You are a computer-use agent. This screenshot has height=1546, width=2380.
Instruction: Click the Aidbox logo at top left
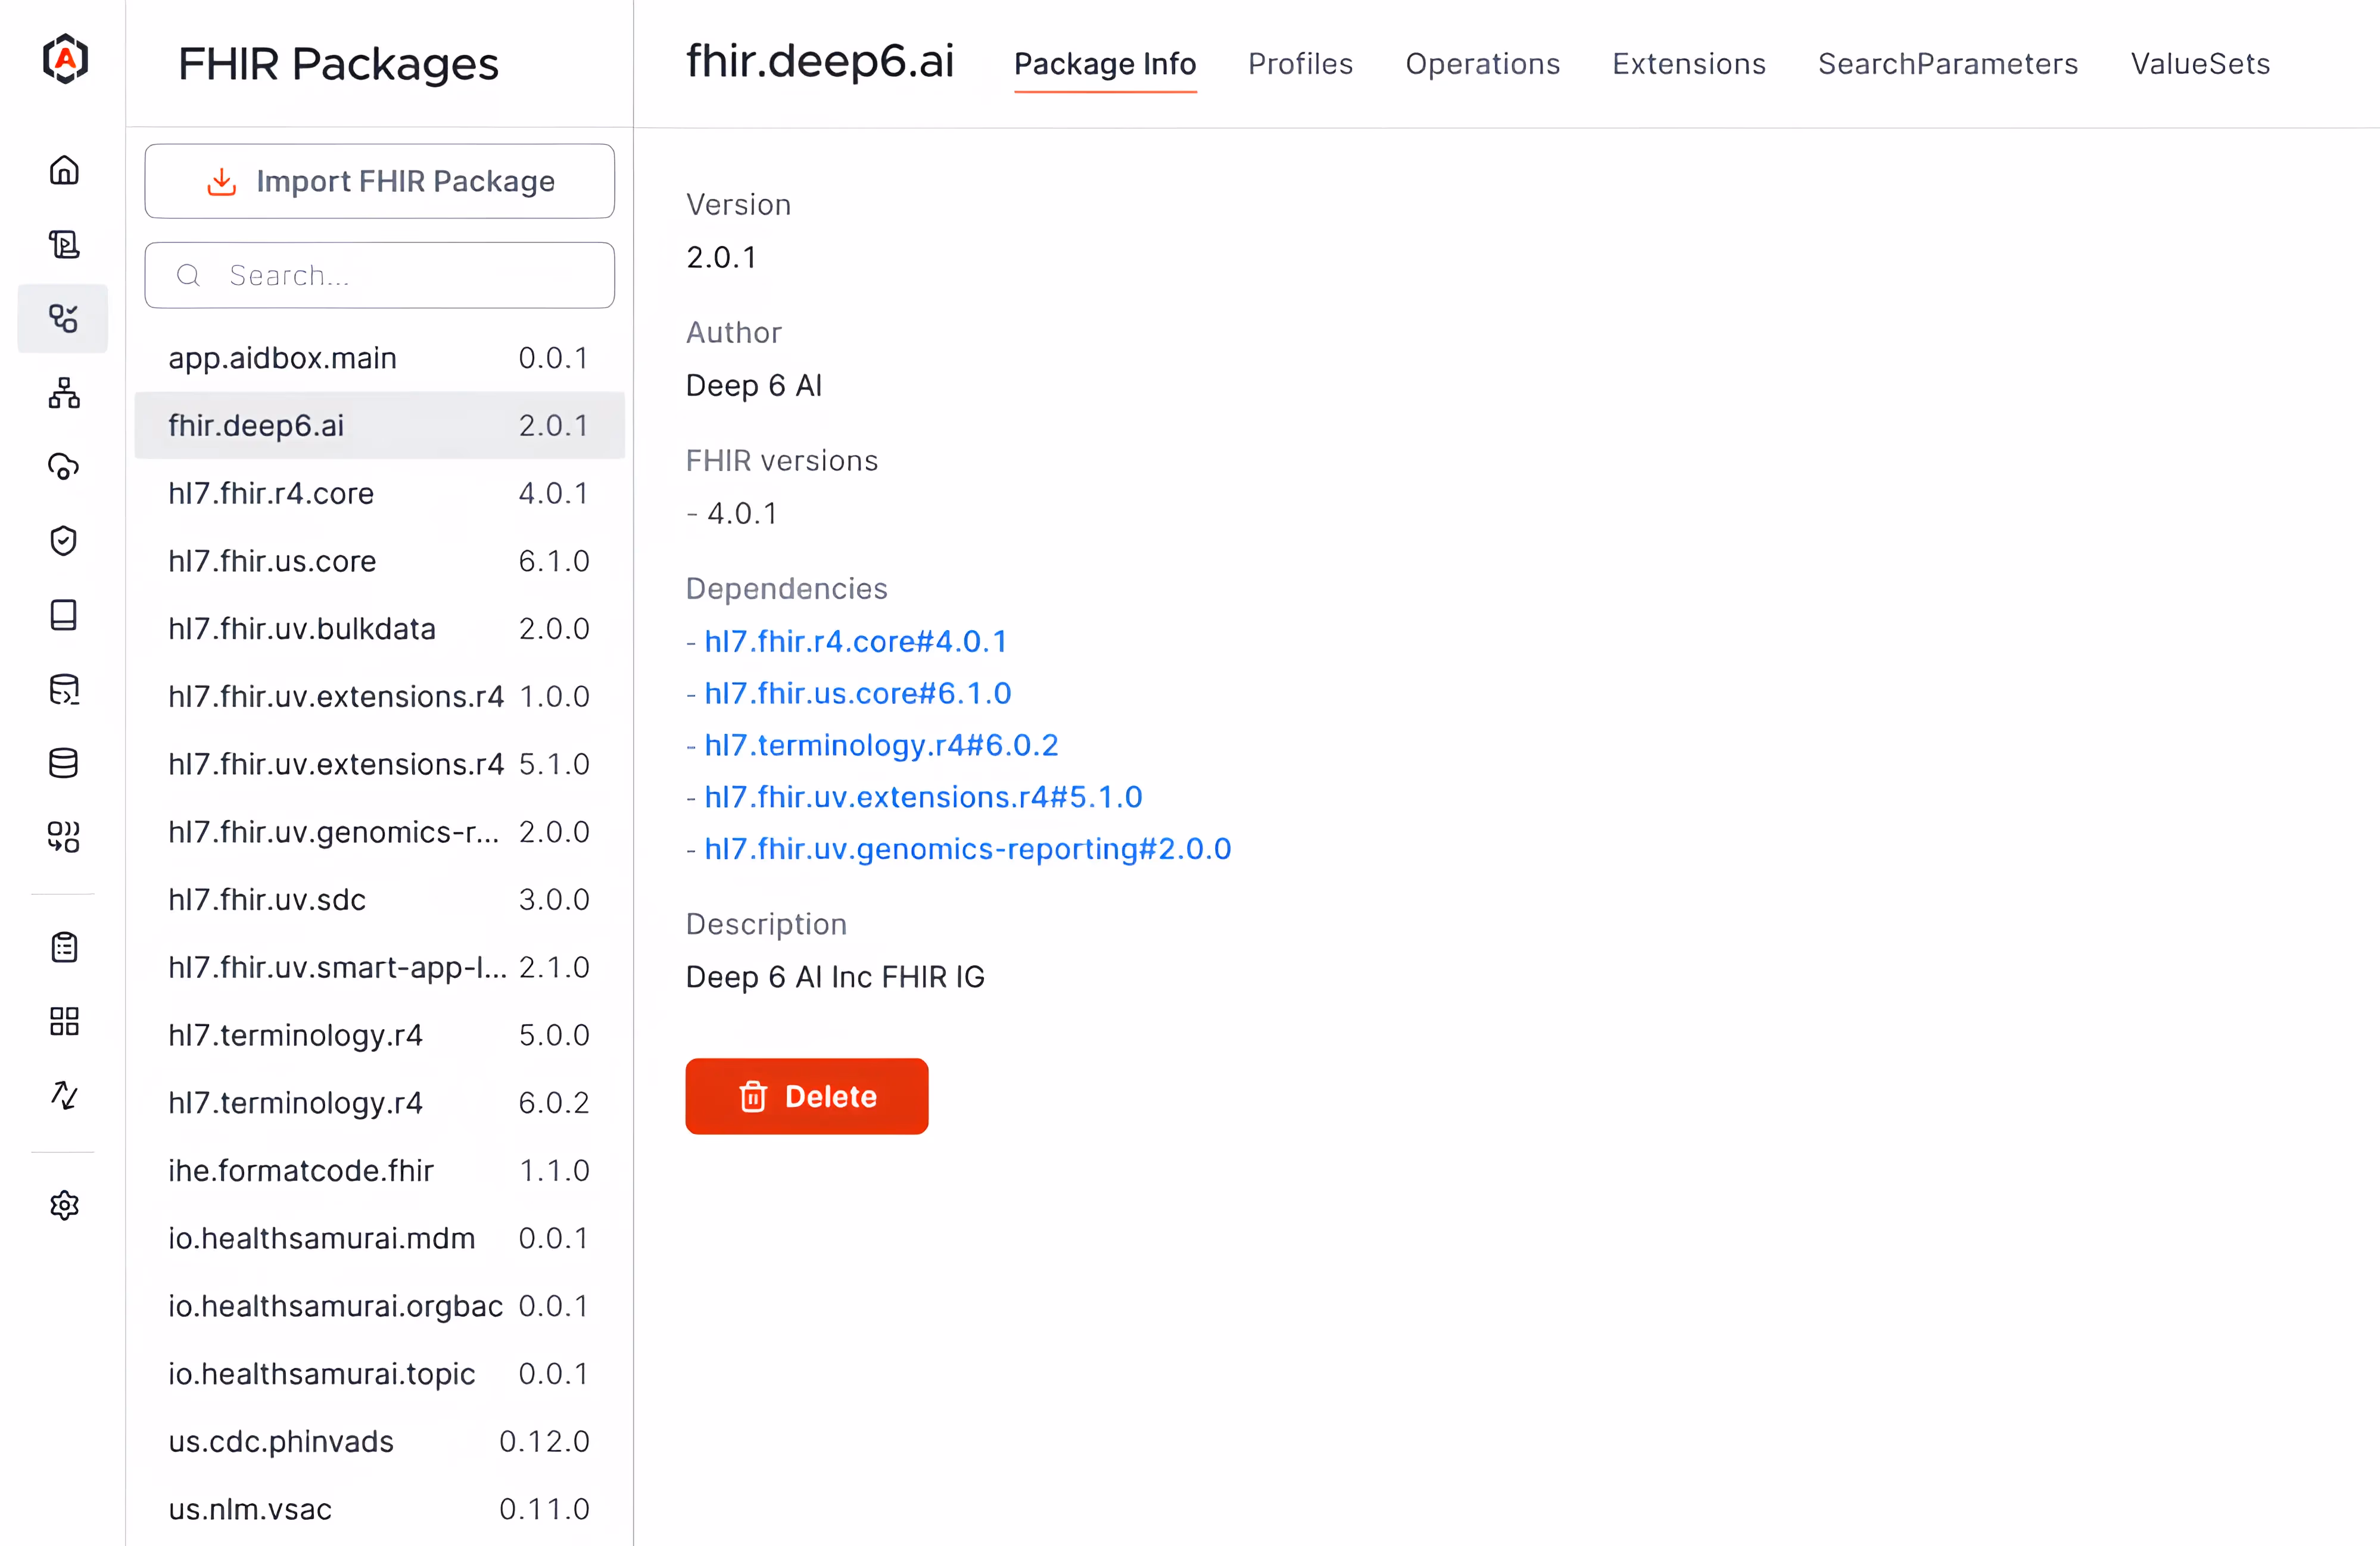click(65, 59)
